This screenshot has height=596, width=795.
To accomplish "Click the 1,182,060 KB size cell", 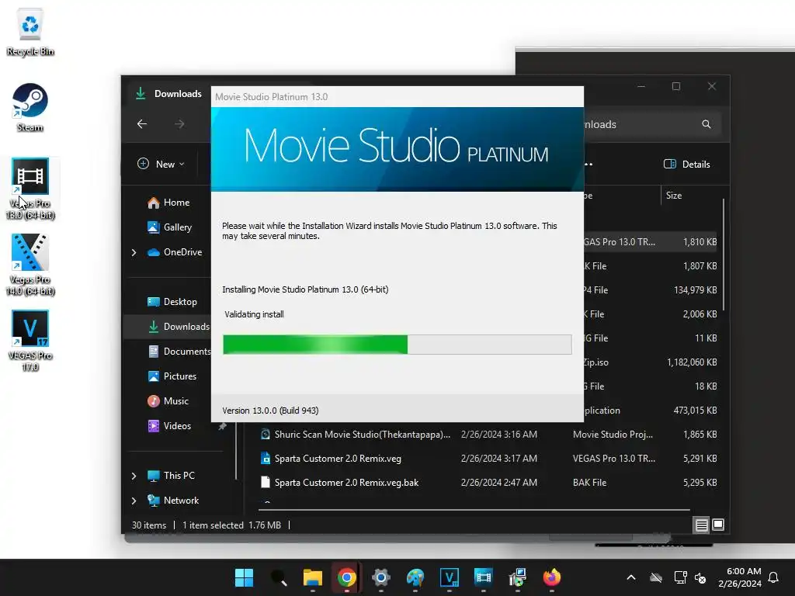I will click(x=692, y=362).
